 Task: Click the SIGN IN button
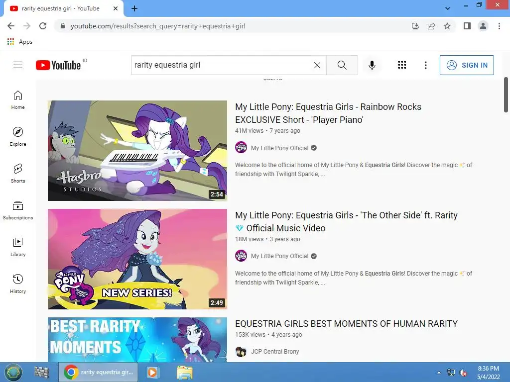(x=466, y=65)
